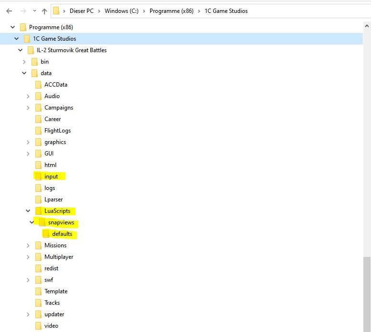Select Programme (x86) in the tree
The height and width of the screenshot is (332, 371).
tap(51, 27)
